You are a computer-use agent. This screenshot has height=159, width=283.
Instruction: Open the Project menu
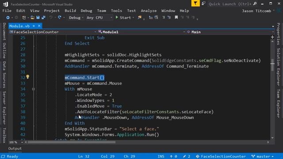point(52,11)
